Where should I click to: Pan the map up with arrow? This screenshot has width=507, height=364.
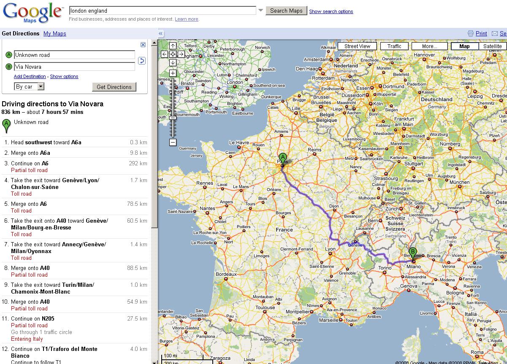(173, 46)
